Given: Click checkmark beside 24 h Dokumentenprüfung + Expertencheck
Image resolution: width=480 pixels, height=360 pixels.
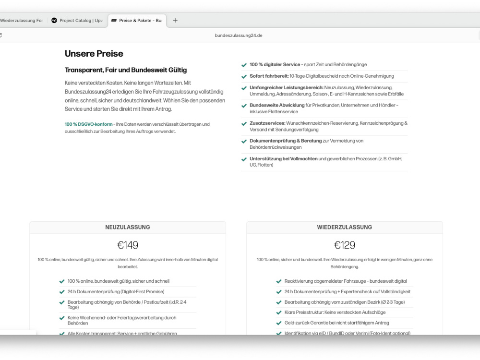Looking at the screenshot, I should pos(278,292).
